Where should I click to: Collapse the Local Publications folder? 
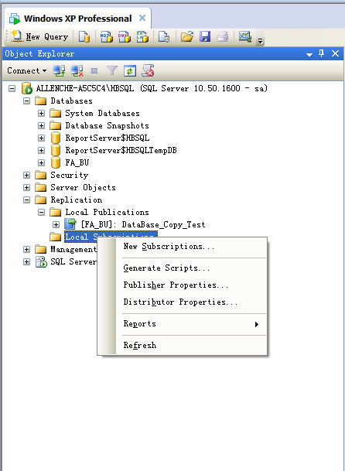(x=42, y=213)
